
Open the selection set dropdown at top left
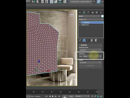28,1
